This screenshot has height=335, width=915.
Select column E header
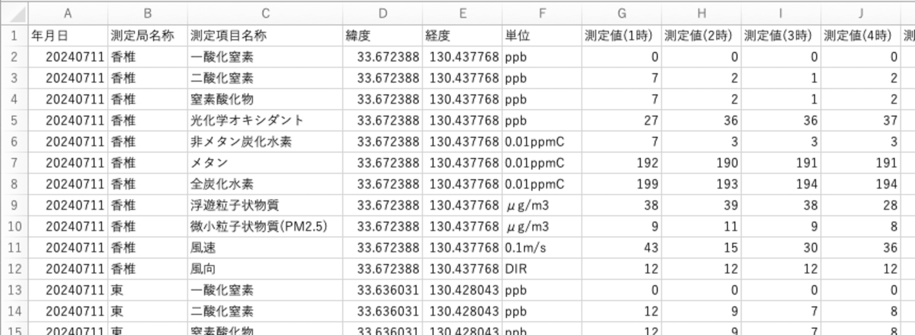[462, 13]
